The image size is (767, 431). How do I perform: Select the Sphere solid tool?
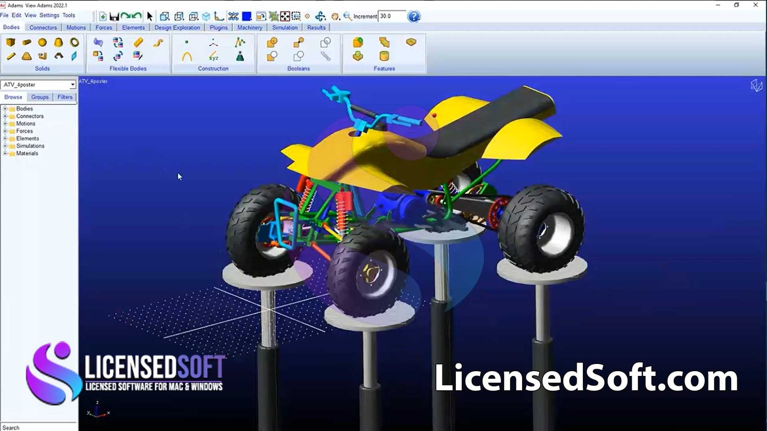point(42,42)
